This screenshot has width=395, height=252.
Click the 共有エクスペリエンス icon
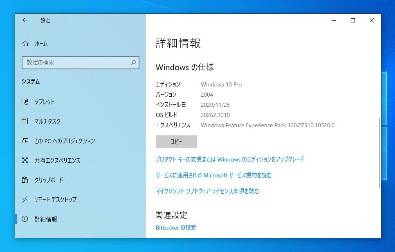(x=25, y=160)
